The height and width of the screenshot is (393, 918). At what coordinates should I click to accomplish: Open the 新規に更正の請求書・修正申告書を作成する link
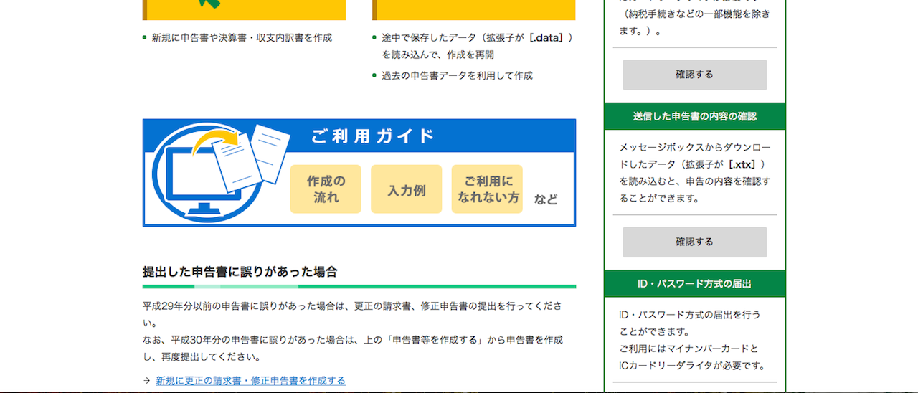tap(250, 381)
